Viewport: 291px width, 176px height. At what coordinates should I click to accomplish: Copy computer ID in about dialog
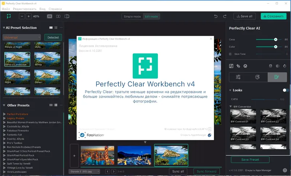pyautogui.click(x=210, y=129)
